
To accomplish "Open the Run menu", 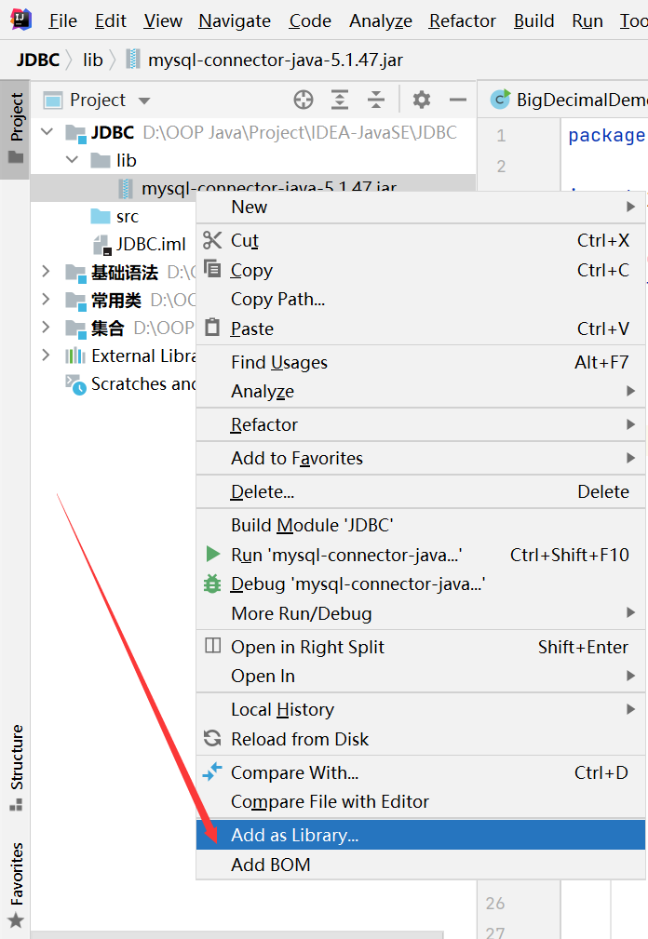I will (x=587, y=21).
